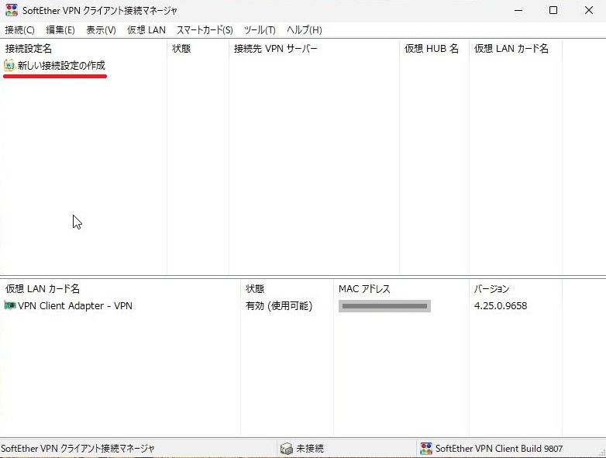Sort by 接続先 VPN サーバー column header
This screenshot has width=606, height=458.
(x=314, y=49)
